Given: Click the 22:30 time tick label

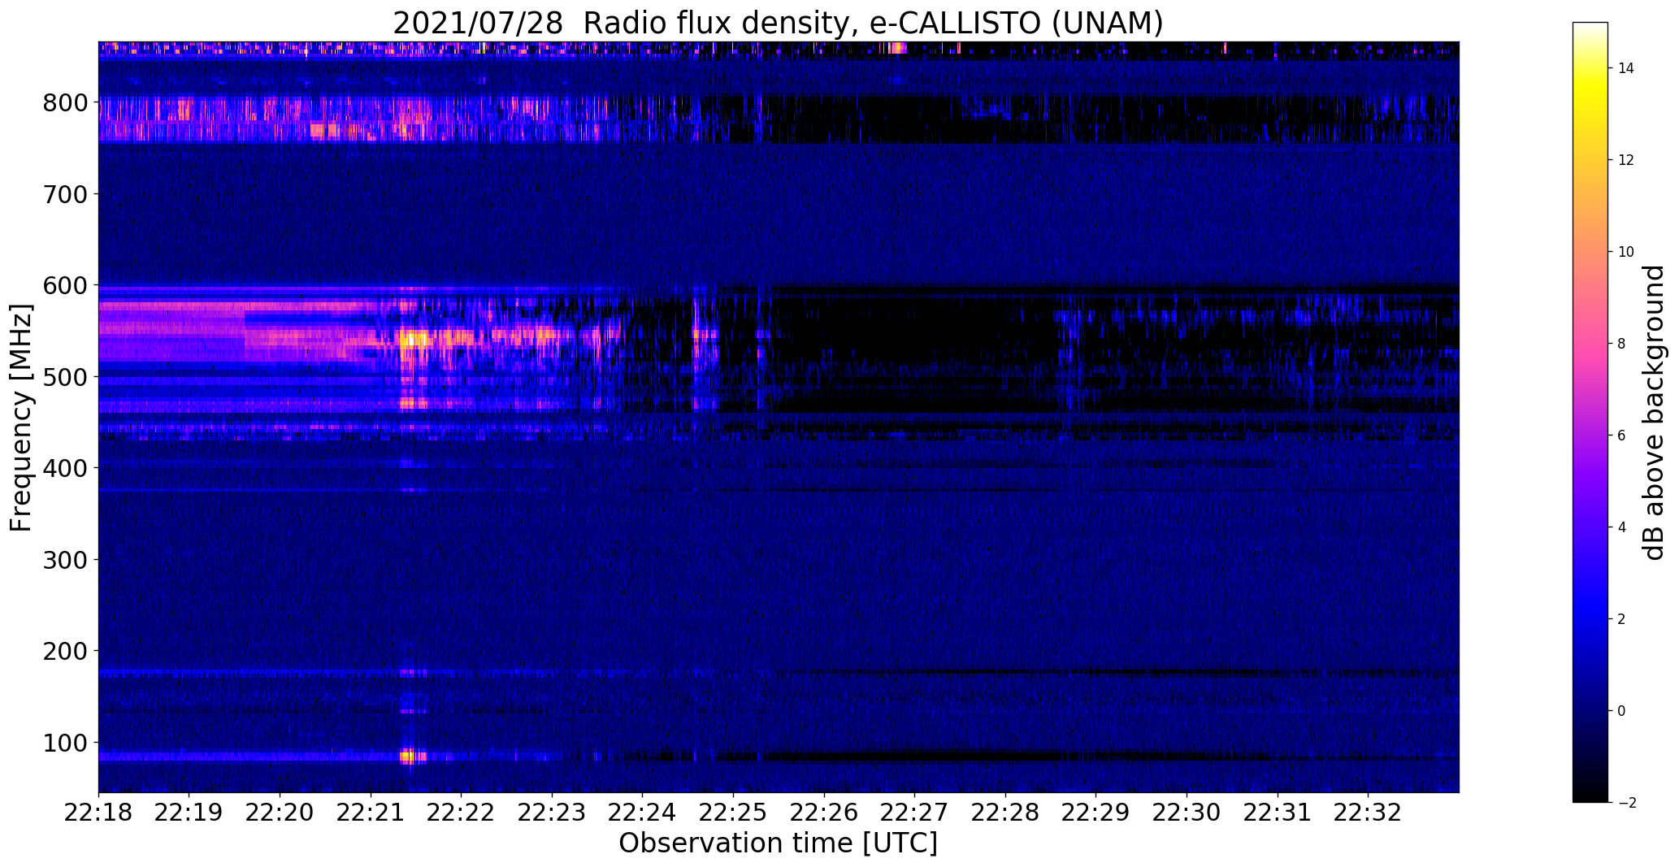Looking at the screenshot, I should click(1187, 813).
